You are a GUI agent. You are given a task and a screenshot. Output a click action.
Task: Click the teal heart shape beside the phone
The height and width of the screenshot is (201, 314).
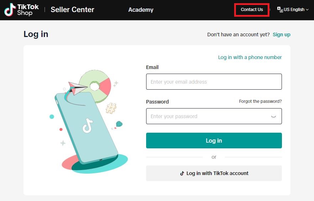[x=119, y=124]
